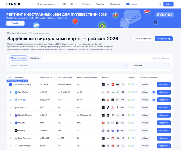The width and height of the screenshot is (181, 150).
Task: Open the Telegram icon button in header
Action: [x=160, y=4]
